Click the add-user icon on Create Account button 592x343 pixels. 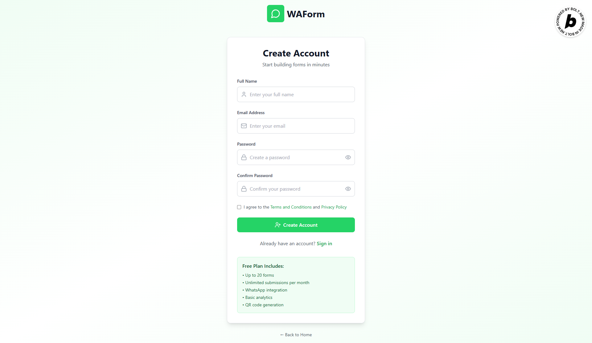coord(277,225)
